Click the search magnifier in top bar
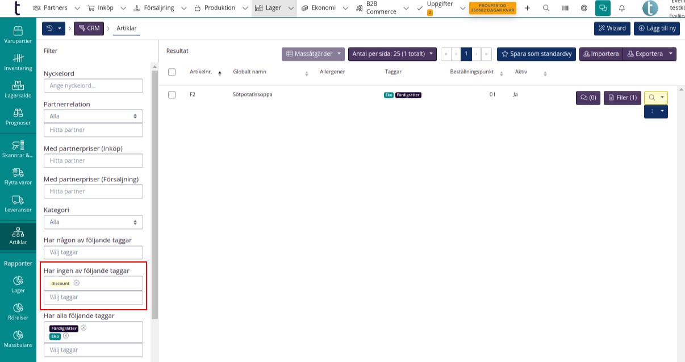 (x=546, y=8)
